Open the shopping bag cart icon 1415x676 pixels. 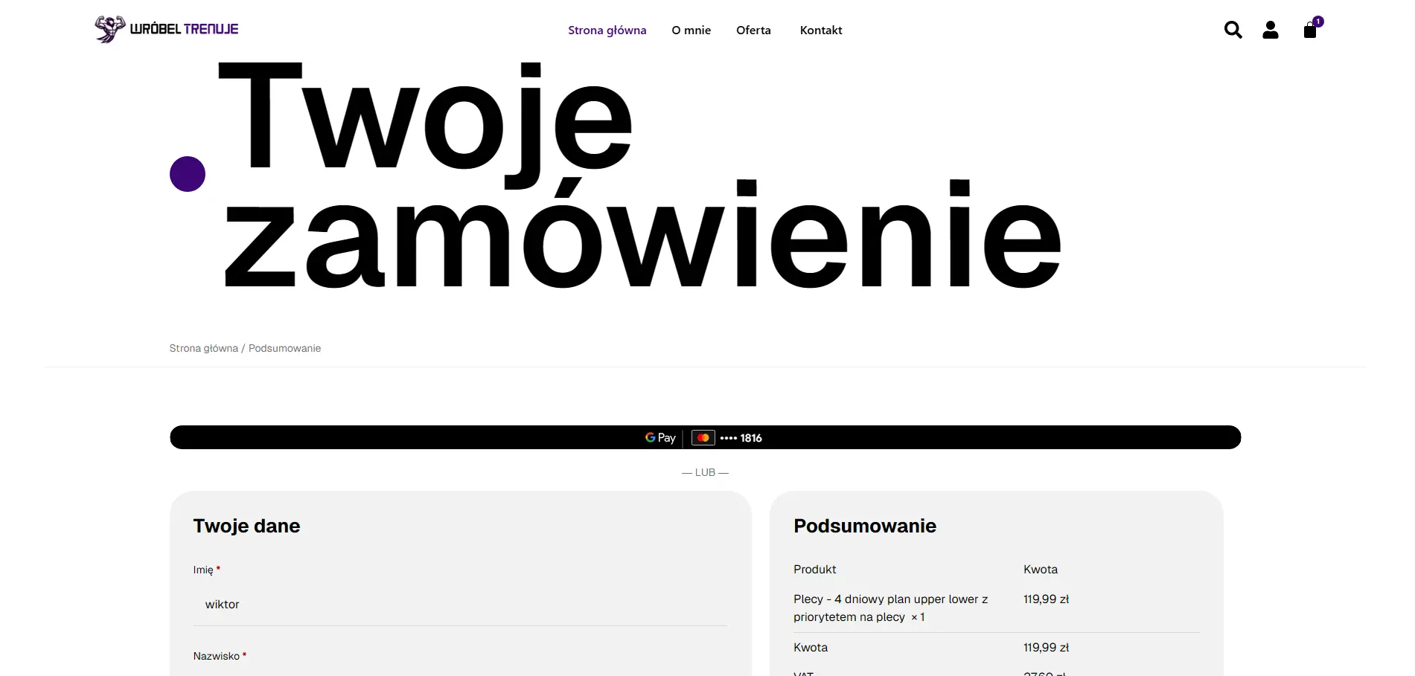(x=1310, y=30)
